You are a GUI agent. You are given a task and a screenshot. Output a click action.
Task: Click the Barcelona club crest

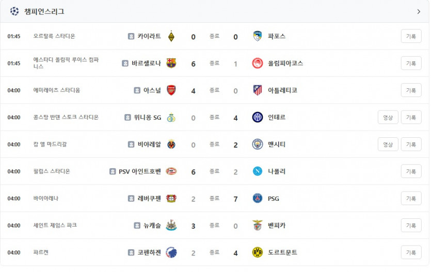[171, 63]
